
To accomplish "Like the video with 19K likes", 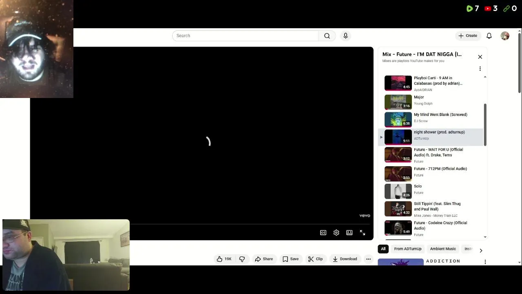I will [224, 259].
